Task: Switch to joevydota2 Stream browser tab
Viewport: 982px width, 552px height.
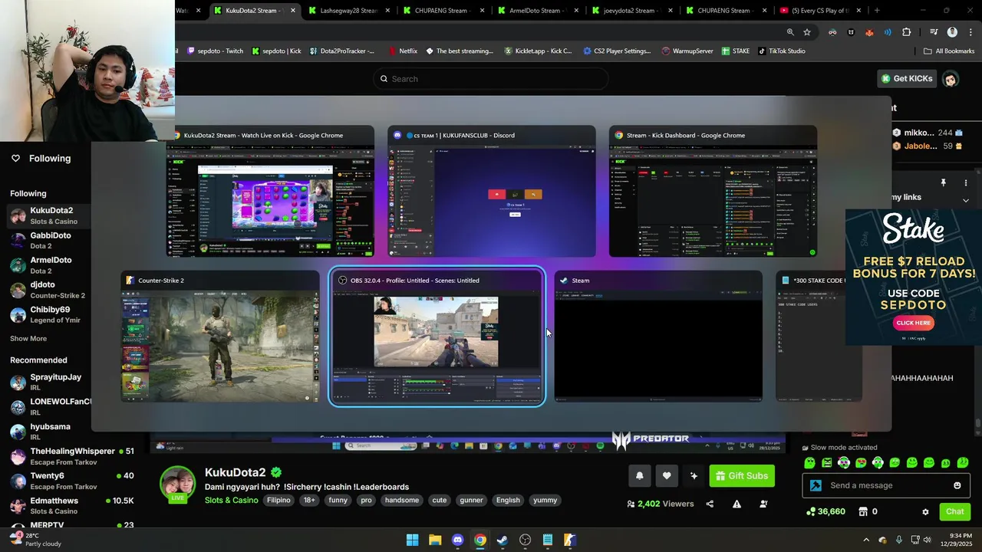Action: coord(633,11)
